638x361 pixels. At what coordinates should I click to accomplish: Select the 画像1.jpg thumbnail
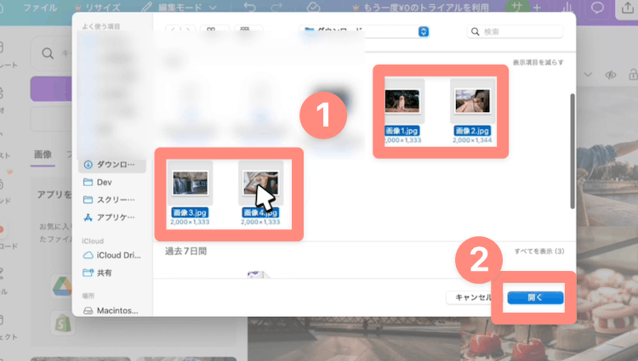pyautogui.click(x=402, y=101)
